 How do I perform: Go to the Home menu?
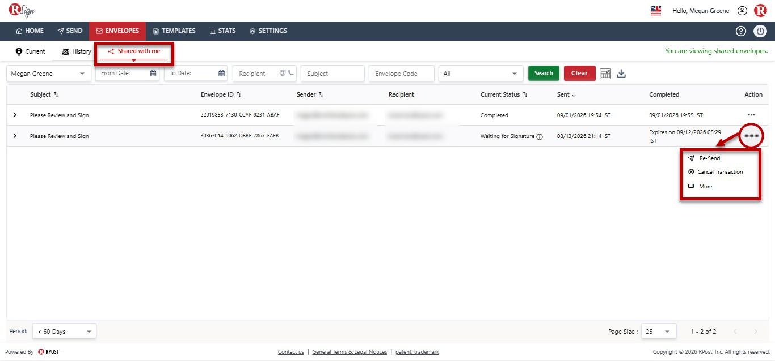click(30, 31)
